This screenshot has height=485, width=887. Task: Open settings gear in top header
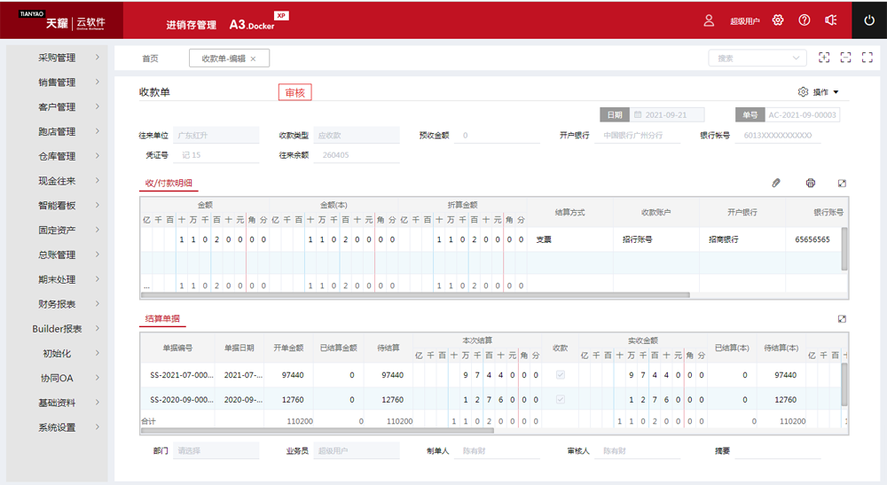[x=778, y=20]
